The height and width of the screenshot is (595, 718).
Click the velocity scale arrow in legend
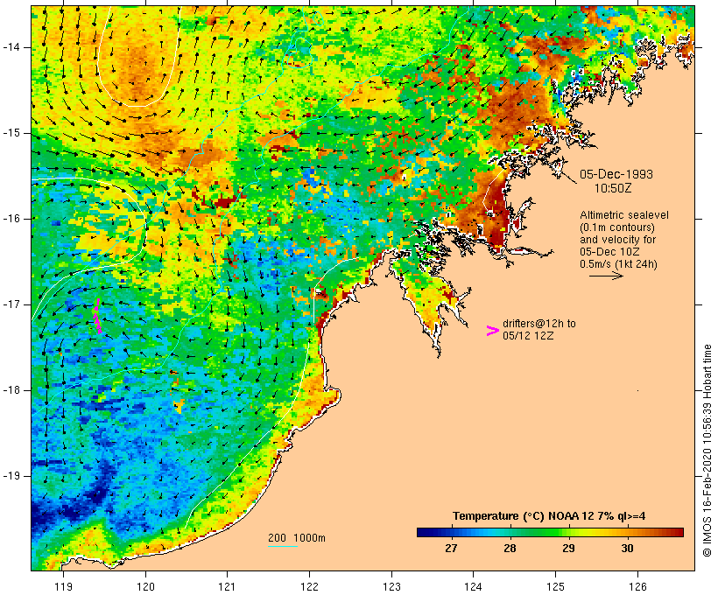click(606, 276)
